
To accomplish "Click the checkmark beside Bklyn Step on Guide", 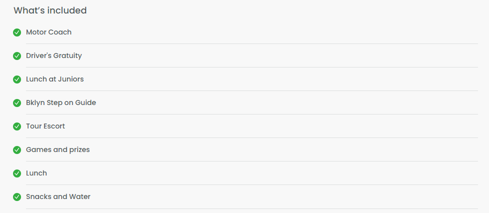I will pyautogui.click(x=17, y=103).
